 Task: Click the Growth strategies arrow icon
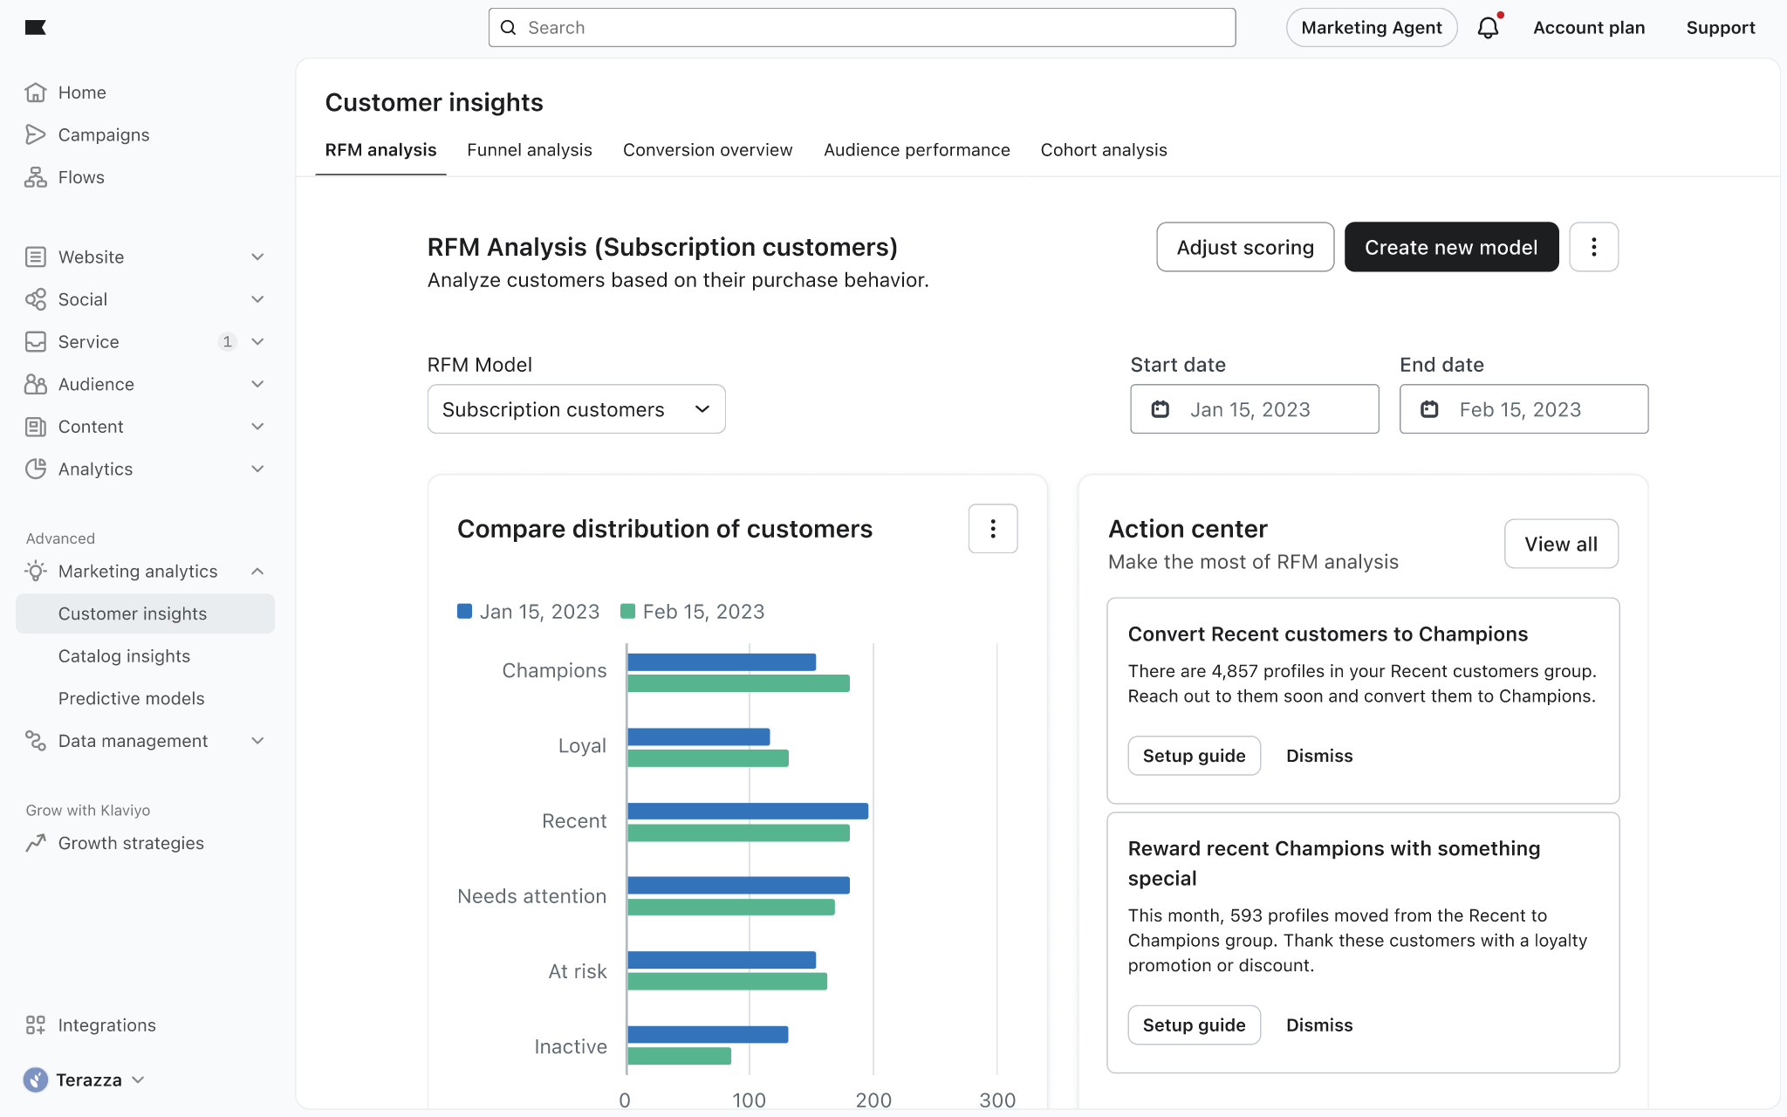36,843
